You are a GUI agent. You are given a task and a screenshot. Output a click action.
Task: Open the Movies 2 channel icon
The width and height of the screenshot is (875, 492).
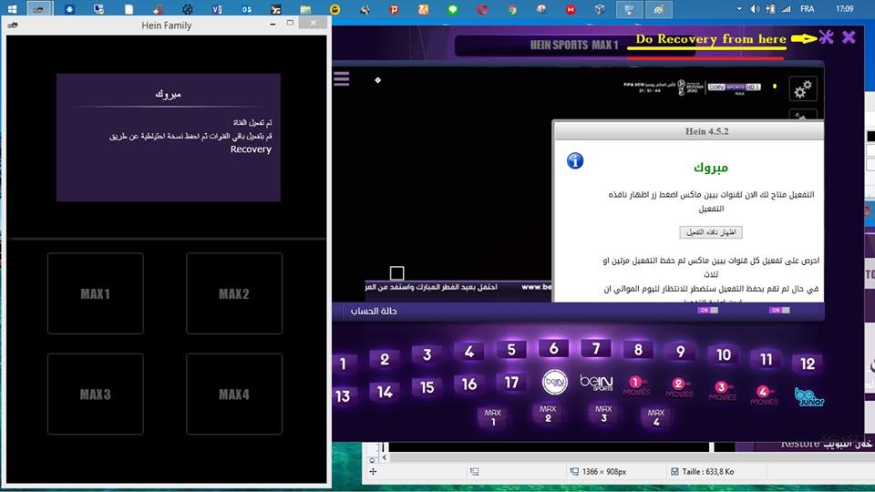[x=679, y=388]
